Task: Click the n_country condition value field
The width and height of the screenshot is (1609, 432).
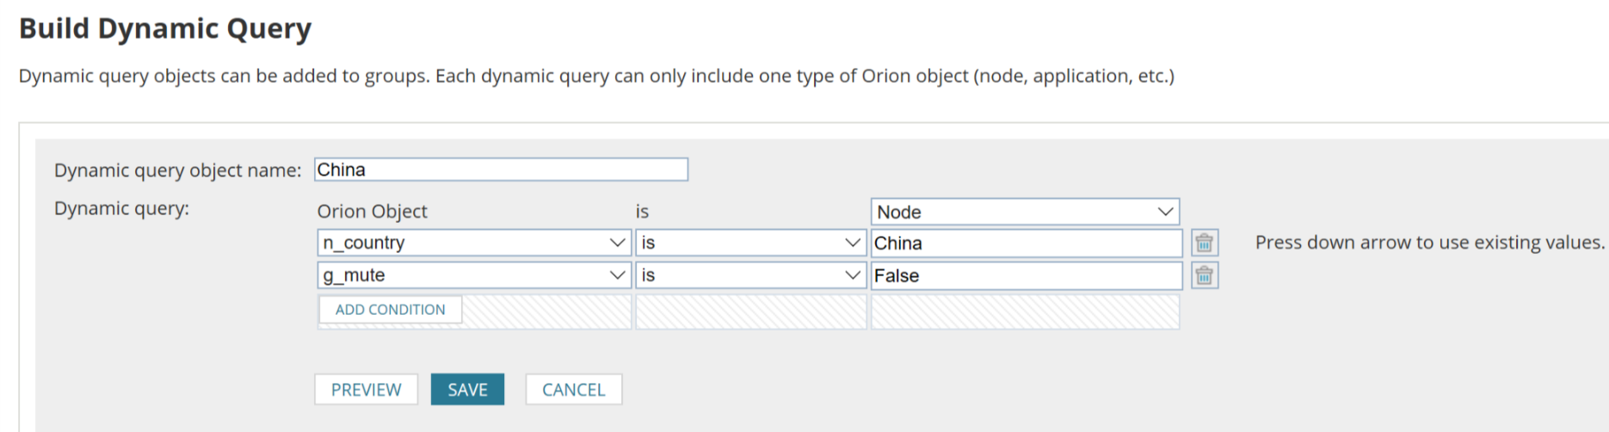Action: click(x=1026, y=244)
